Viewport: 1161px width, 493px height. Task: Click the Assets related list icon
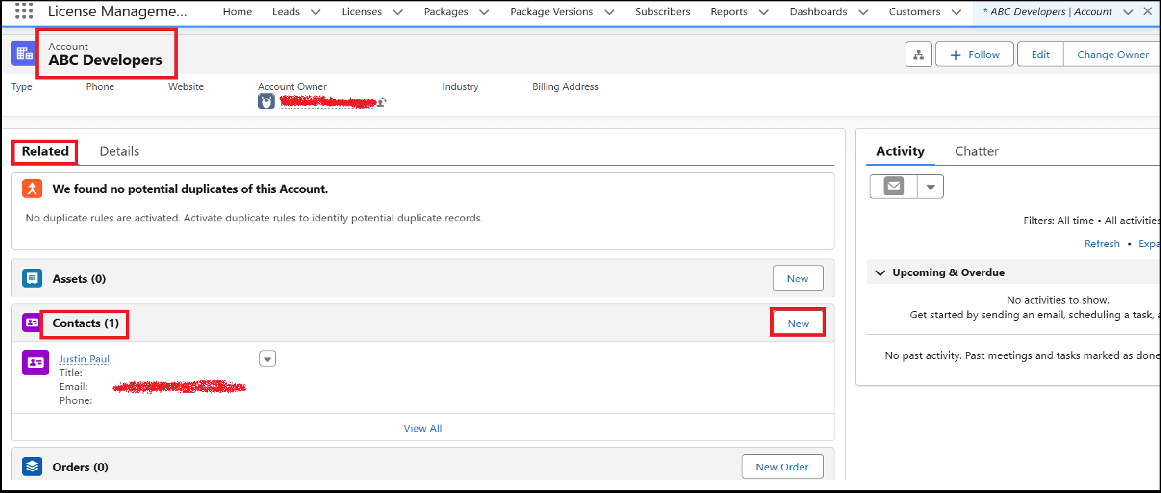(32, 278)
